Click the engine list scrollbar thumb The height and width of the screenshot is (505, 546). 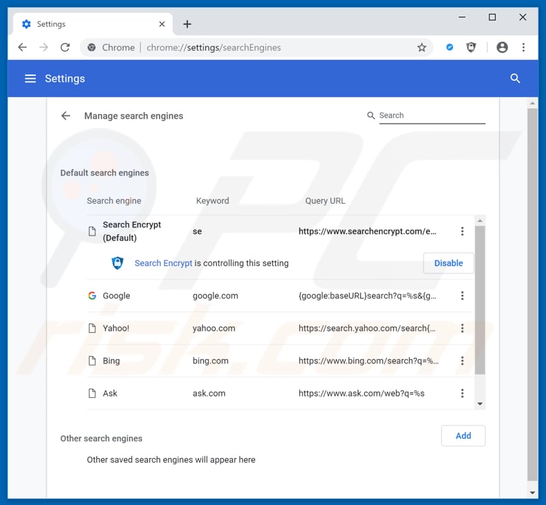tap(480, 301)
